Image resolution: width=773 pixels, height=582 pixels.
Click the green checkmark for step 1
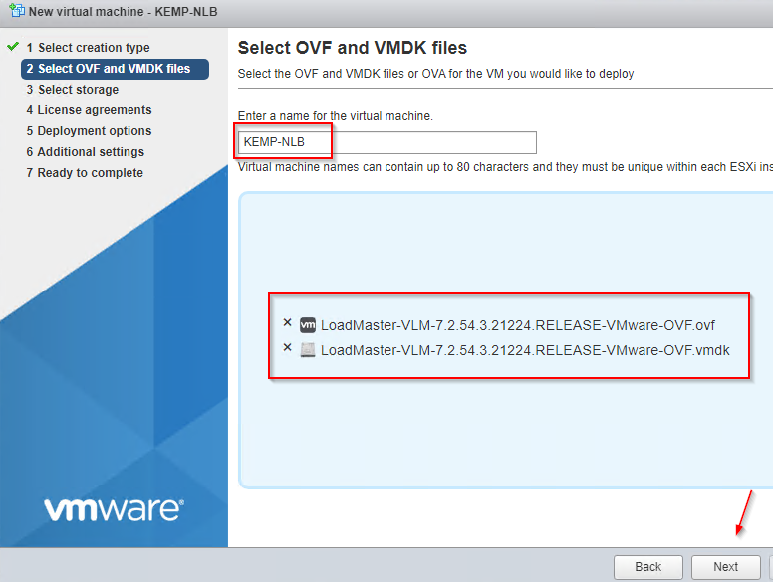13,47
